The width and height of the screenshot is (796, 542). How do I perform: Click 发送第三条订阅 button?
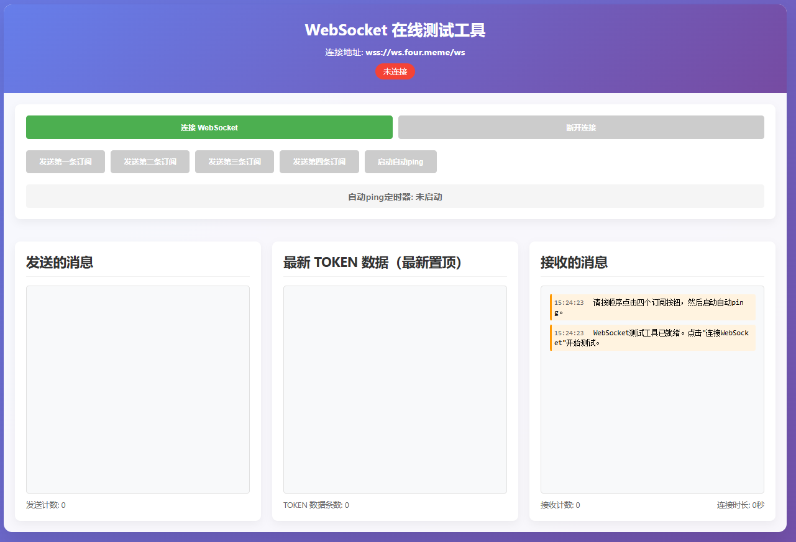click(234, 161)
